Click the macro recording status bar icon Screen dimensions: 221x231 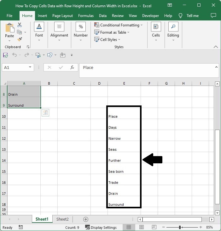21,227
